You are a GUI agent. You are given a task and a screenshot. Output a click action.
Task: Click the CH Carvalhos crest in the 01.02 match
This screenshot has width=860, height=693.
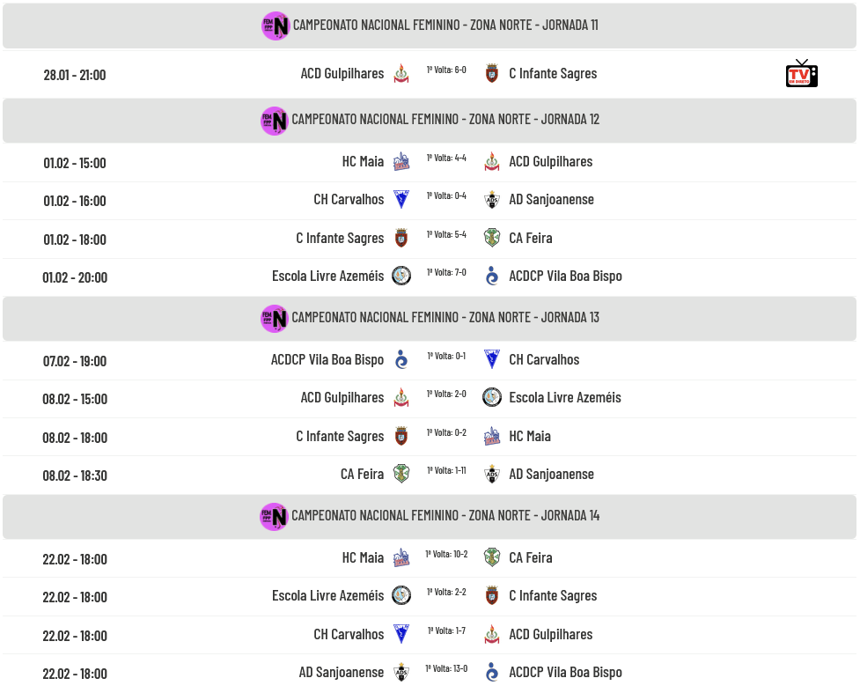(401, 200)
